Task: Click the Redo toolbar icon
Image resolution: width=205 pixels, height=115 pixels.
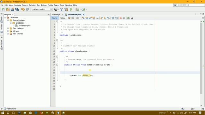Action: coord(28,9)
